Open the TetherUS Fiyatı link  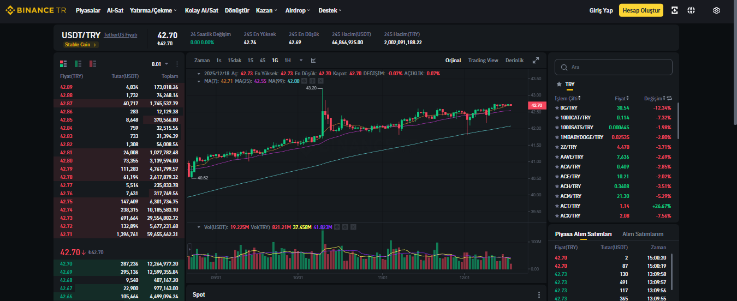121,35
